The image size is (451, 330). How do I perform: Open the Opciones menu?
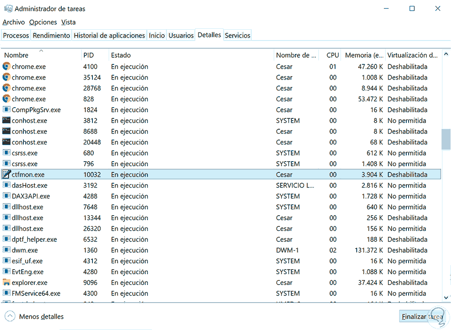(x=43, y=22)
